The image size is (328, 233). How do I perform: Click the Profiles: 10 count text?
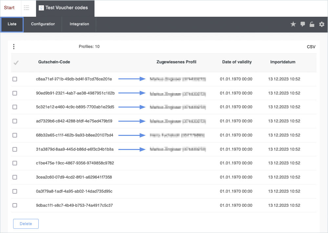[x=89, y=47]
